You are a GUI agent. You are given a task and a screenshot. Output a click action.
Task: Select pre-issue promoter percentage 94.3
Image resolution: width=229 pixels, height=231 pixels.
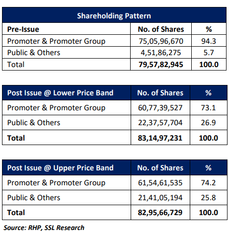tap(209, 41)
